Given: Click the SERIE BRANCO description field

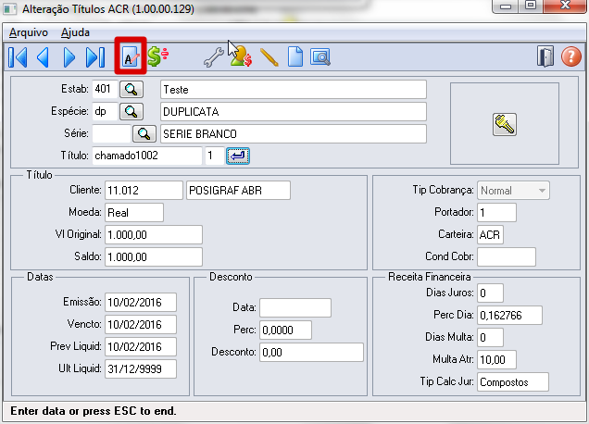Looking at the screenshot, I should [294, 133].
